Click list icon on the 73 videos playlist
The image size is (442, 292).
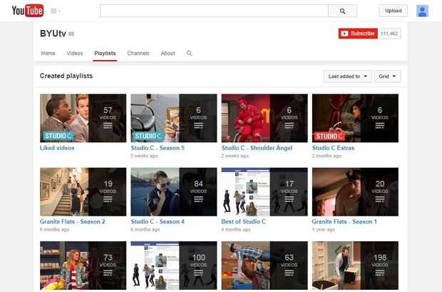[108, 273]
